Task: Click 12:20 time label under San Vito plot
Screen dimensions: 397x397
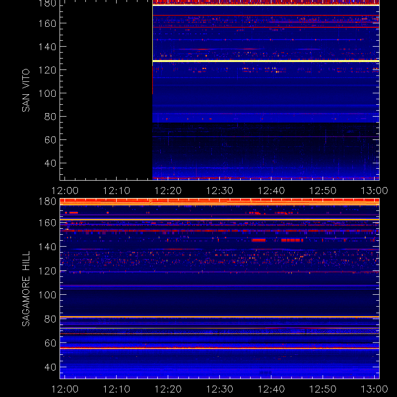Action: pos(168,191)
